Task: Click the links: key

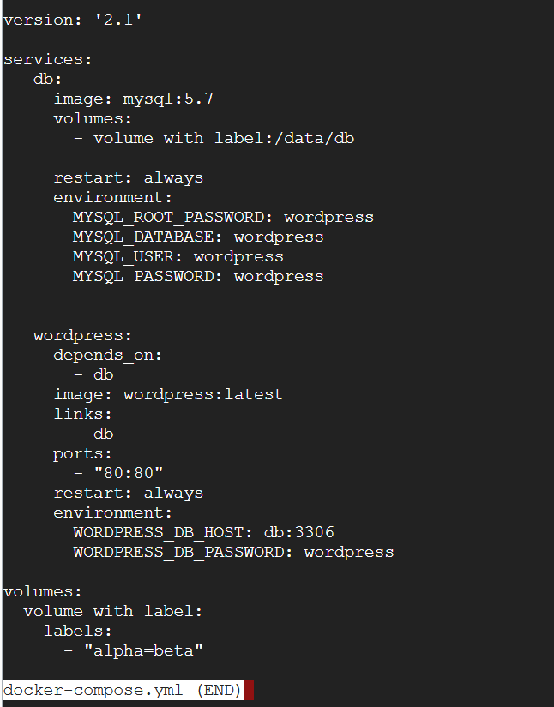Action: pos(83,414)
